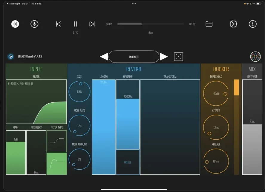Skip to the next track
This screenshot has width=265, height=192.
click(x=92, y=24)
